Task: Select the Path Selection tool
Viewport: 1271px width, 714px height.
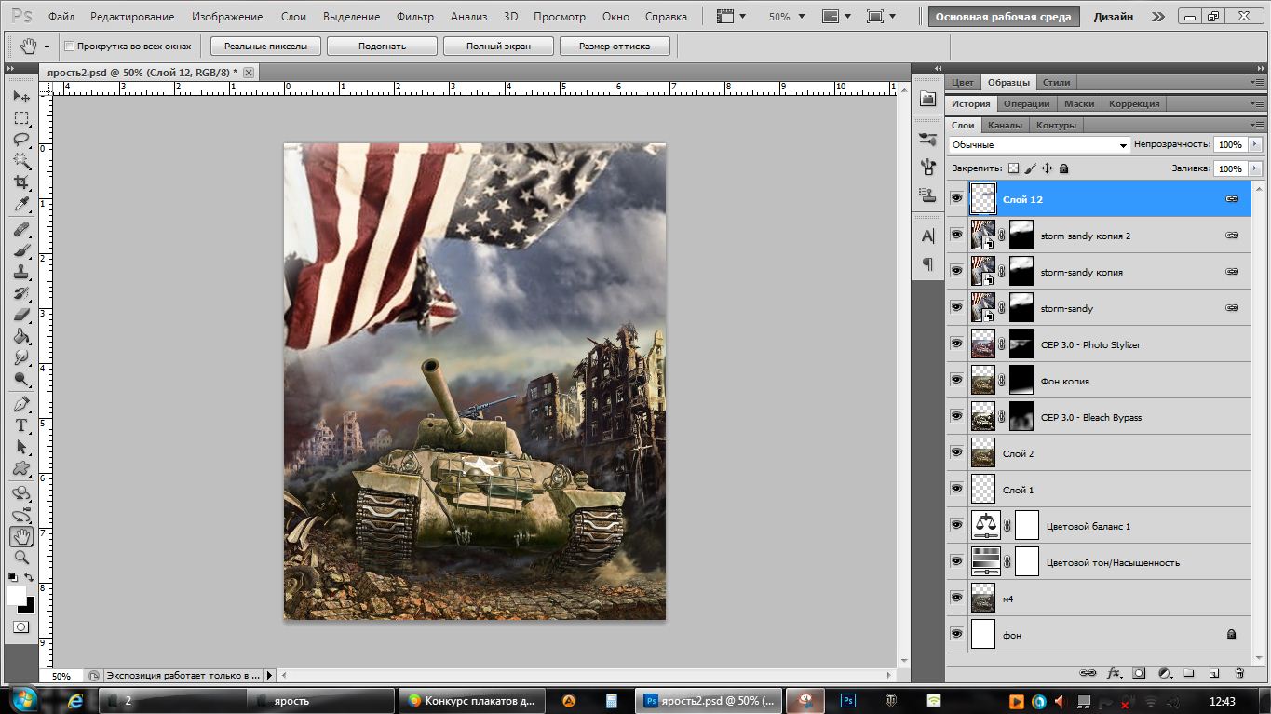Action: (x=21, y=447)
